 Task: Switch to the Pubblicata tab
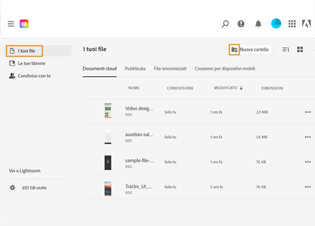pos(136,68)
